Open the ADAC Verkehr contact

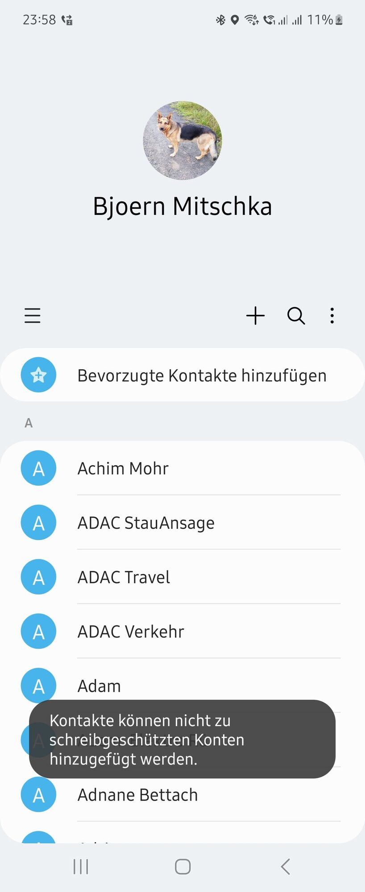coord(131,632)
